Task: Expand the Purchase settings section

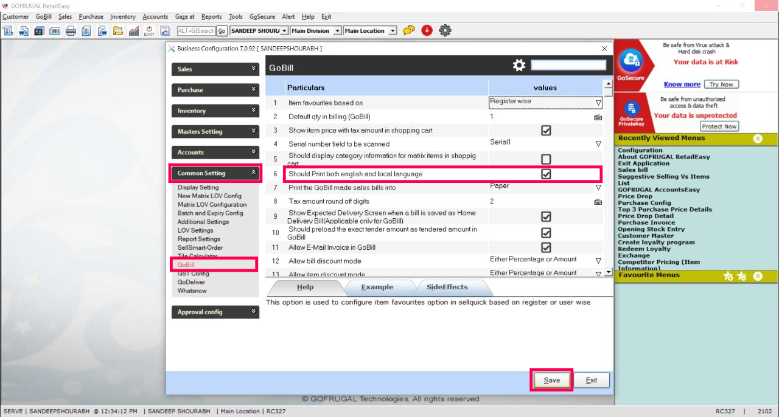Action: point(215,90)
